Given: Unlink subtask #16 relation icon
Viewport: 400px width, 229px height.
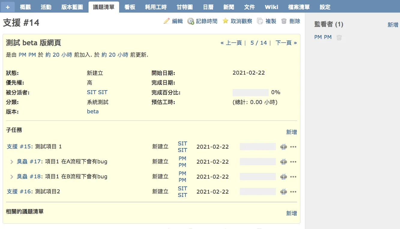Looking at the screenshot, I should pyautogui.click(x=284, y=192).
